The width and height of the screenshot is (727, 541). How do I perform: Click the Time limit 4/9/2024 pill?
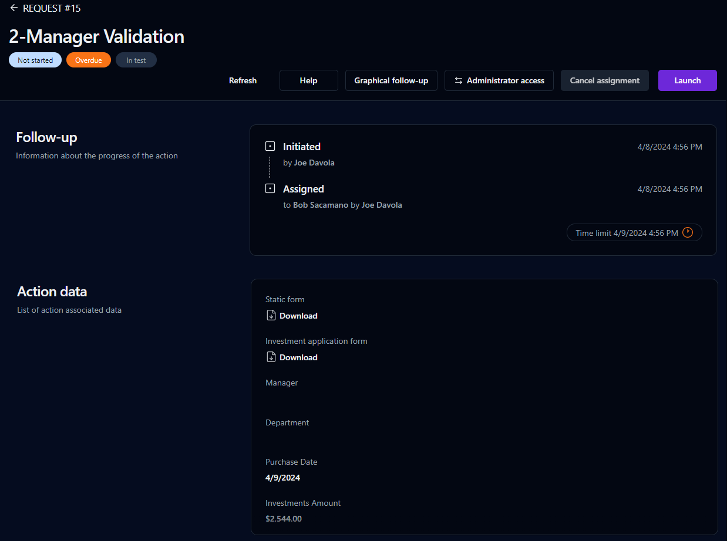coord(627,233)
